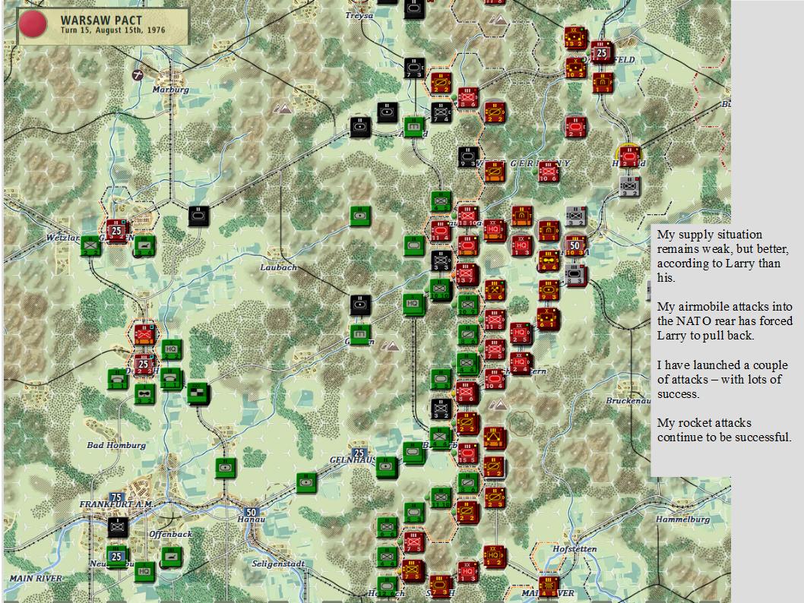
Task: Click the Hofstetten town label
Action: 575,548
